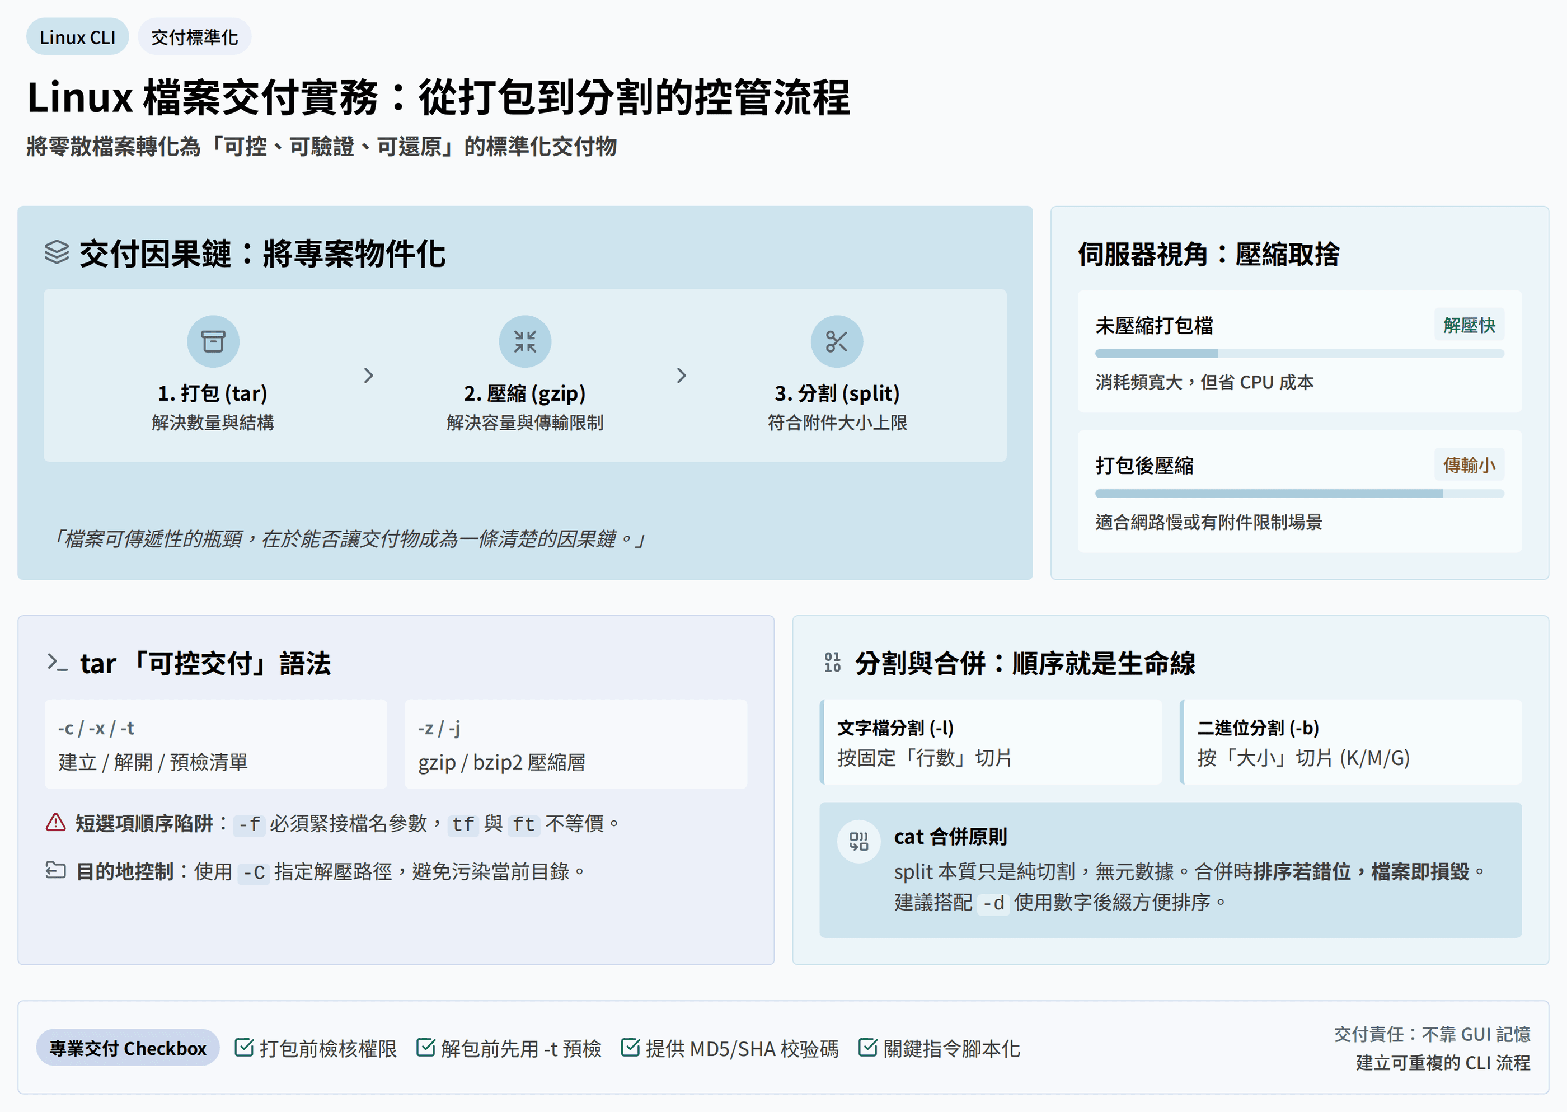Click the terminal prompt icon beside tar heading
This screenshot has width=1567, height=1112.
coord(57,662)
